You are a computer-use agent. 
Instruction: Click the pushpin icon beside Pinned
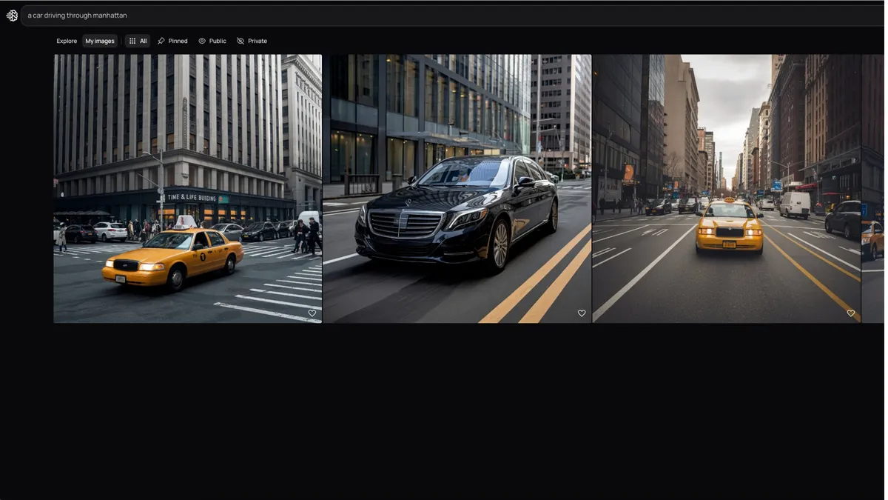click(161, 41)
